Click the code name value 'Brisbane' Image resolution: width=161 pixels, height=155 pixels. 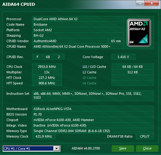[78, 24]
